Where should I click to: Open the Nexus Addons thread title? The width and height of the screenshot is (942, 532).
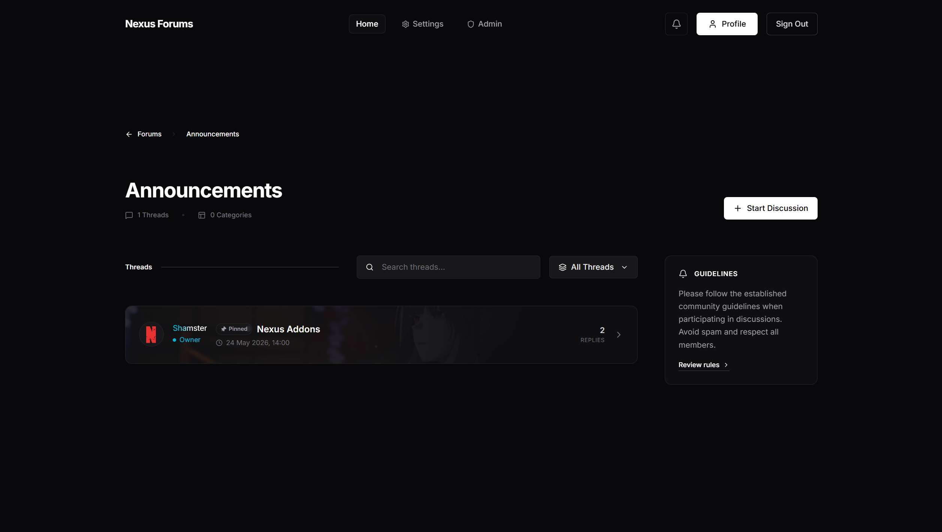pyautogui.click(x=288, y=329)
